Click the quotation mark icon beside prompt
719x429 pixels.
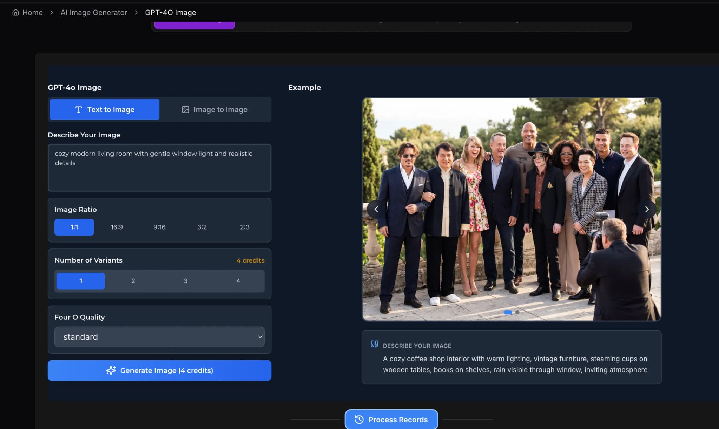(x=375, y=344)
